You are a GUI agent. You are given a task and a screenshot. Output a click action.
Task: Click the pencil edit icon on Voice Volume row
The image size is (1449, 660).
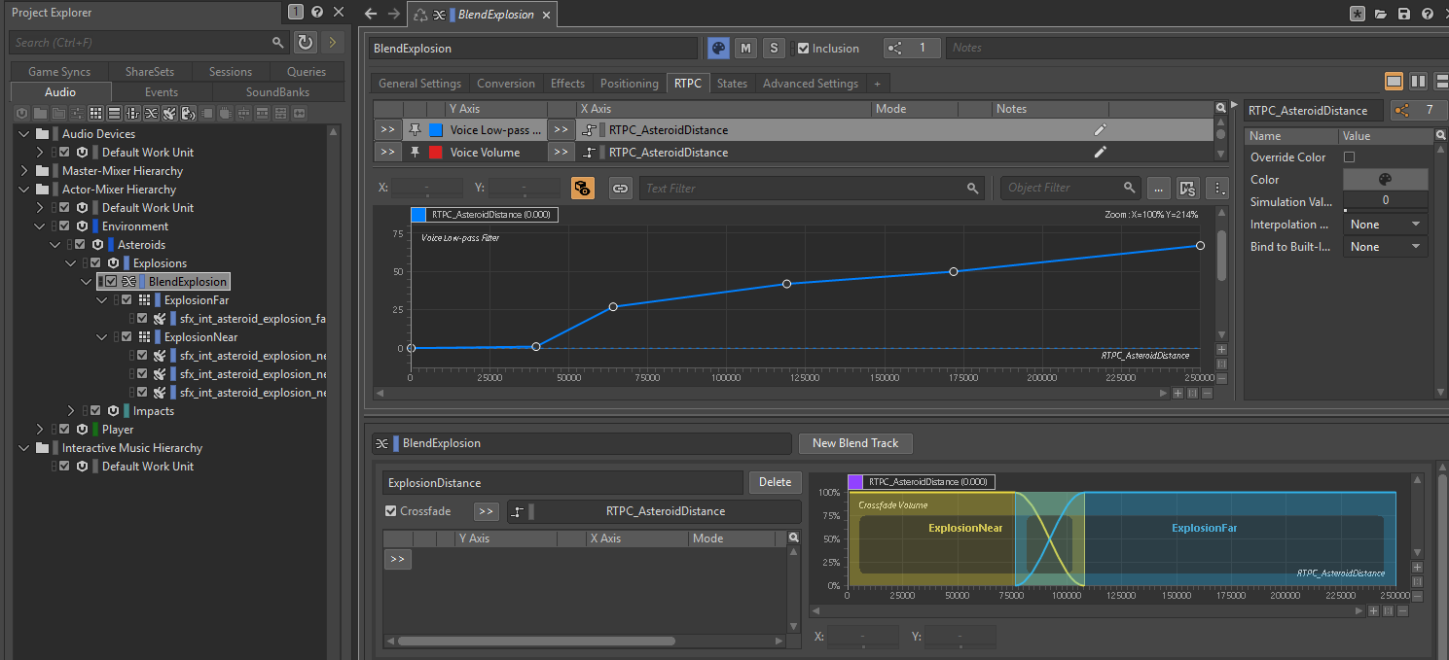pyautogui.click(x=1100, y=152)
